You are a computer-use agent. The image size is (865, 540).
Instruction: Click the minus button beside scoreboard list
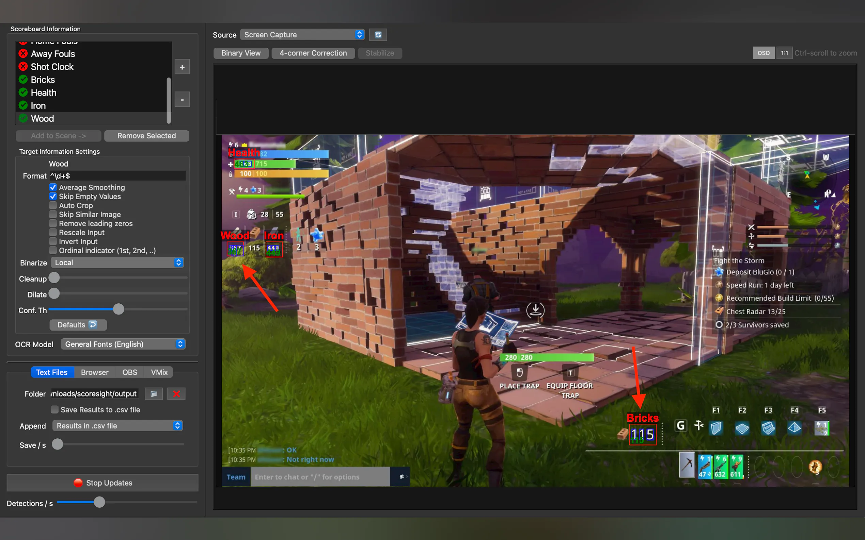pyautogui.click(x=182, y=99)
